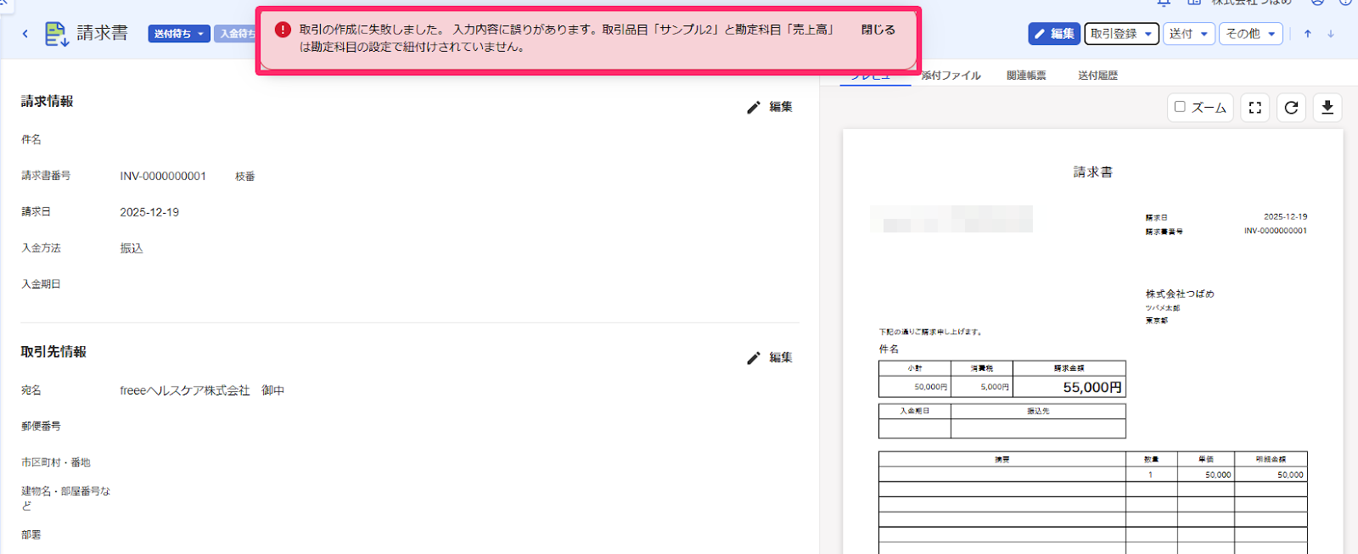Enable the ズーム checkbox
Image resolution: width=1358 pixels, height=554 pixels.
point(1180,107)
